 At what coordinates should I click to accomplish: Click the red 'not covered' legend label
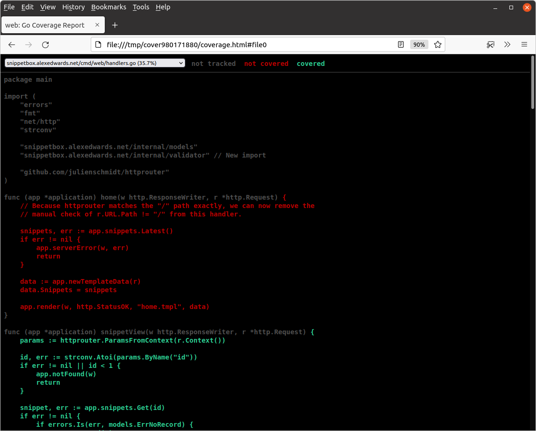(266, 64)
